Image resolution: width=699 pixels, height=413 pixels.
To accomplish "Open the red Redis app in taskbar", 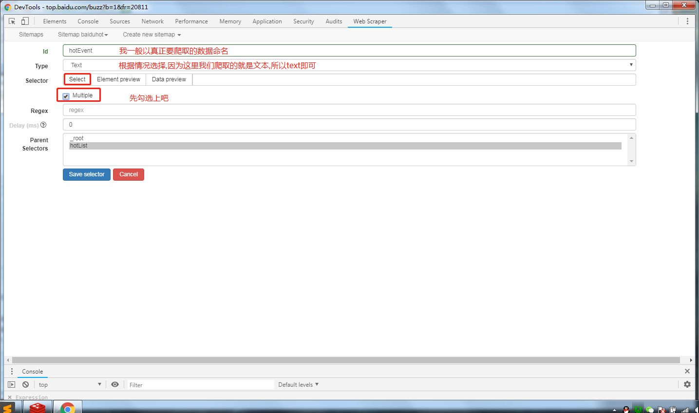I will click(x=37, y=407).
